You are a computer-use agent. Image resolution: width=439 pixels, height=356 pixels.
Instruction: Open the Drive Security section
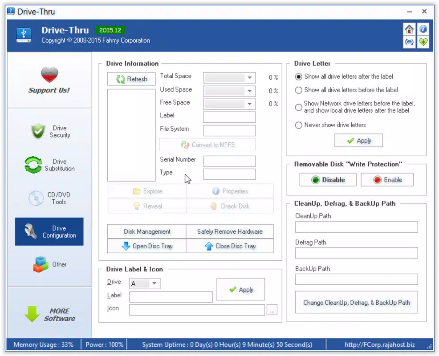(x=50, y=132)
